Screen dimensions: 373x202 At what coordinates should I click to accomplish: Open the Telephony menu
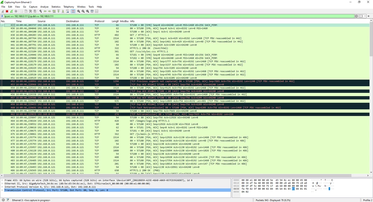click(69, 7)
